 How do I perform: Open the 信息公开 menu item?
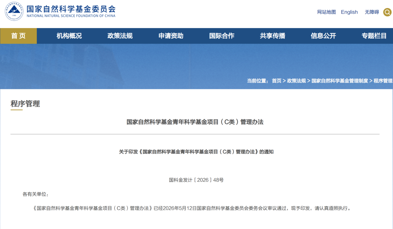click(323, 36)
